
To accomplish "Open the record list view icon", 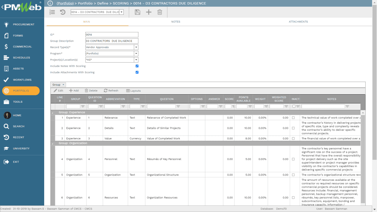I will 52,12.
